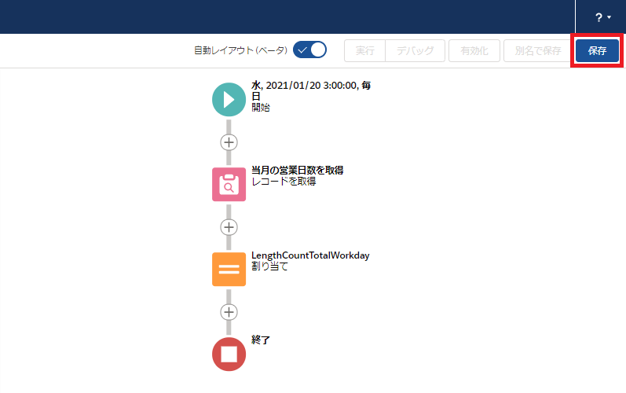626x393 pixels.
Task: Click the 割り当て subtitle
Action: point(270,266)
